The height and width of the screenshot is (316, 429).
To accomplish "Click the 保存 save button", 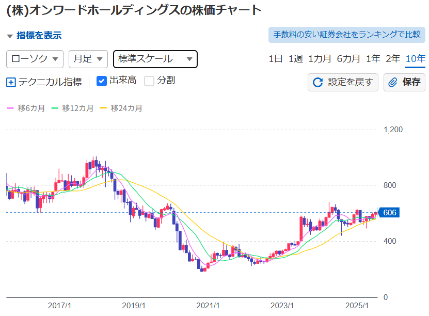I will click(404, 82).
